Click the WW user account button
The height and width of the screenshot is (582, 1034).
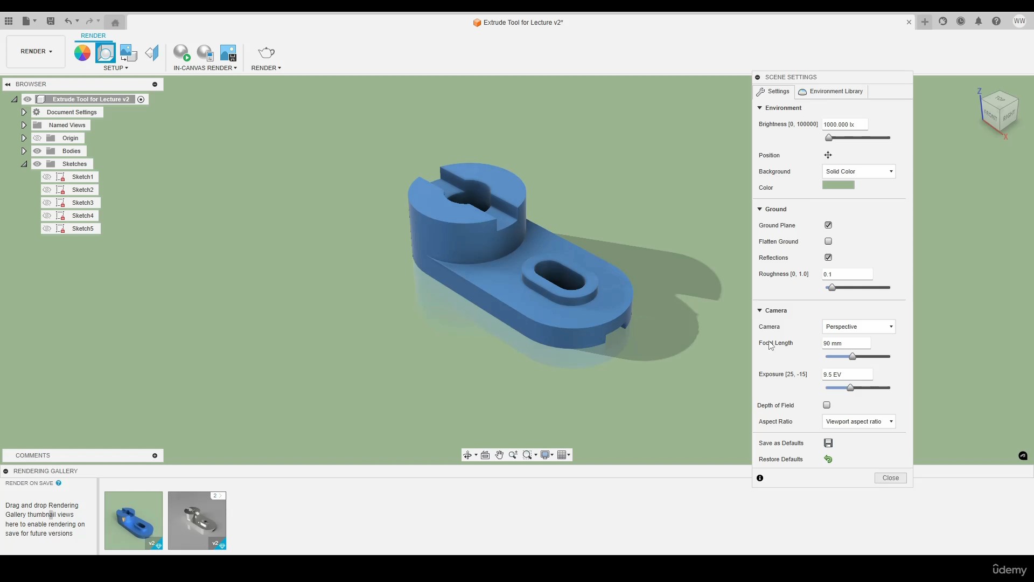(1019, 21)
